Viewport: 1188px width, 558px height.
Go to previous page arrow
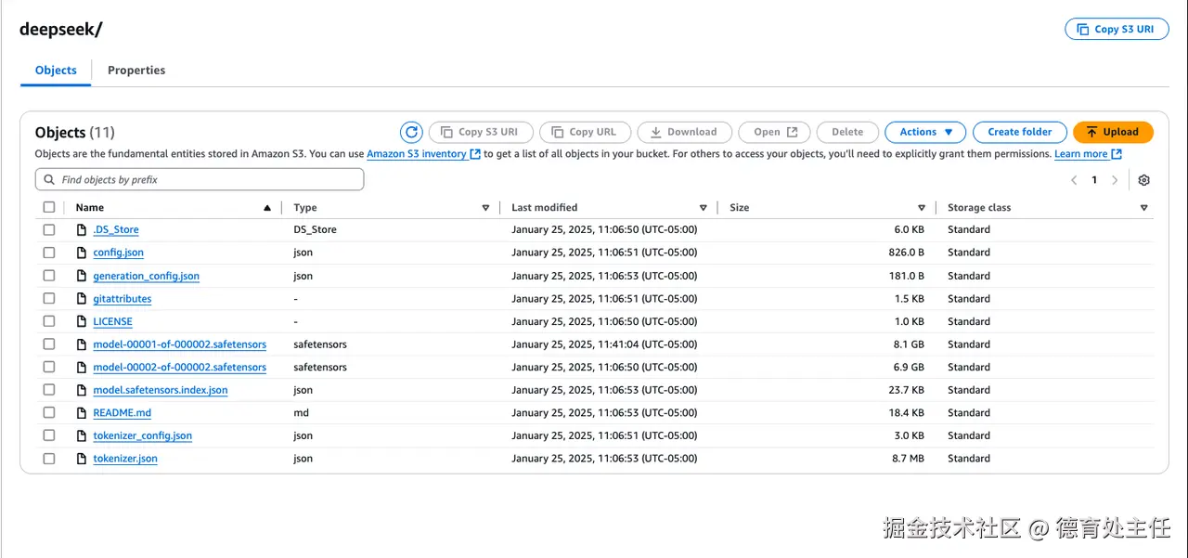(1074, 180)
